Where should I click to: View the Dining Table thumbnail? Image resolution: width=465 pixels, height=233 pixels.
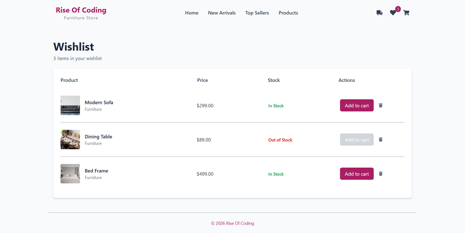pos(70,140)
